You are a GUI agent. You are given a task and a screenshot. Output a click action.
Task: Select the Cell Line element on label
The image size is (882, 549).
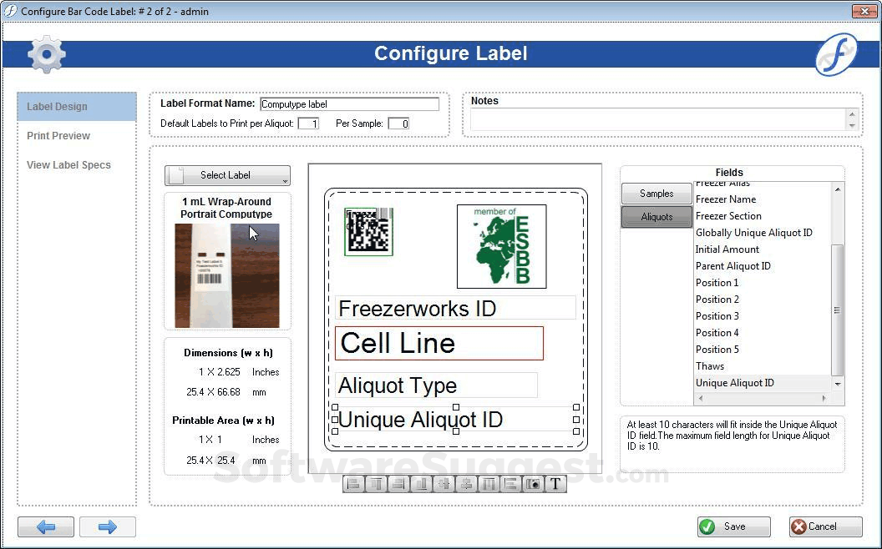pos(438,343)
